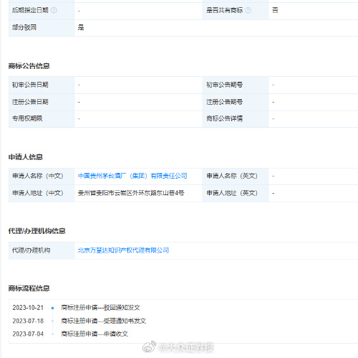The height and width of the screenshot is (358, 358).
Task: Select the 2023-07-04 timeline dot
Action: (52, 334)
